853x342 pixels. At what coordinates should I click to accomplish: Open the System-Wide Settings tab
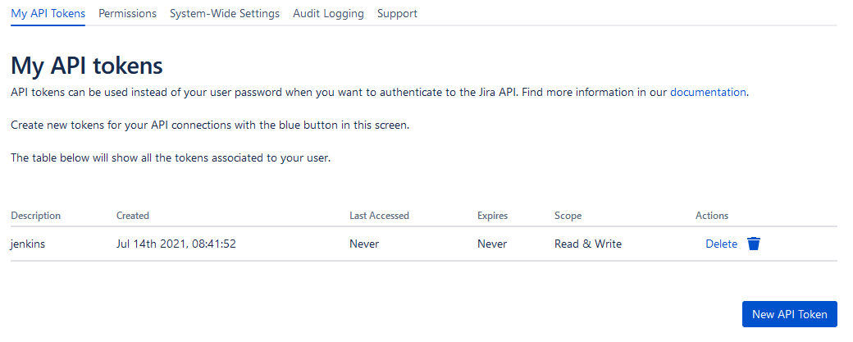pyautogui.click(x=225, y=14)
